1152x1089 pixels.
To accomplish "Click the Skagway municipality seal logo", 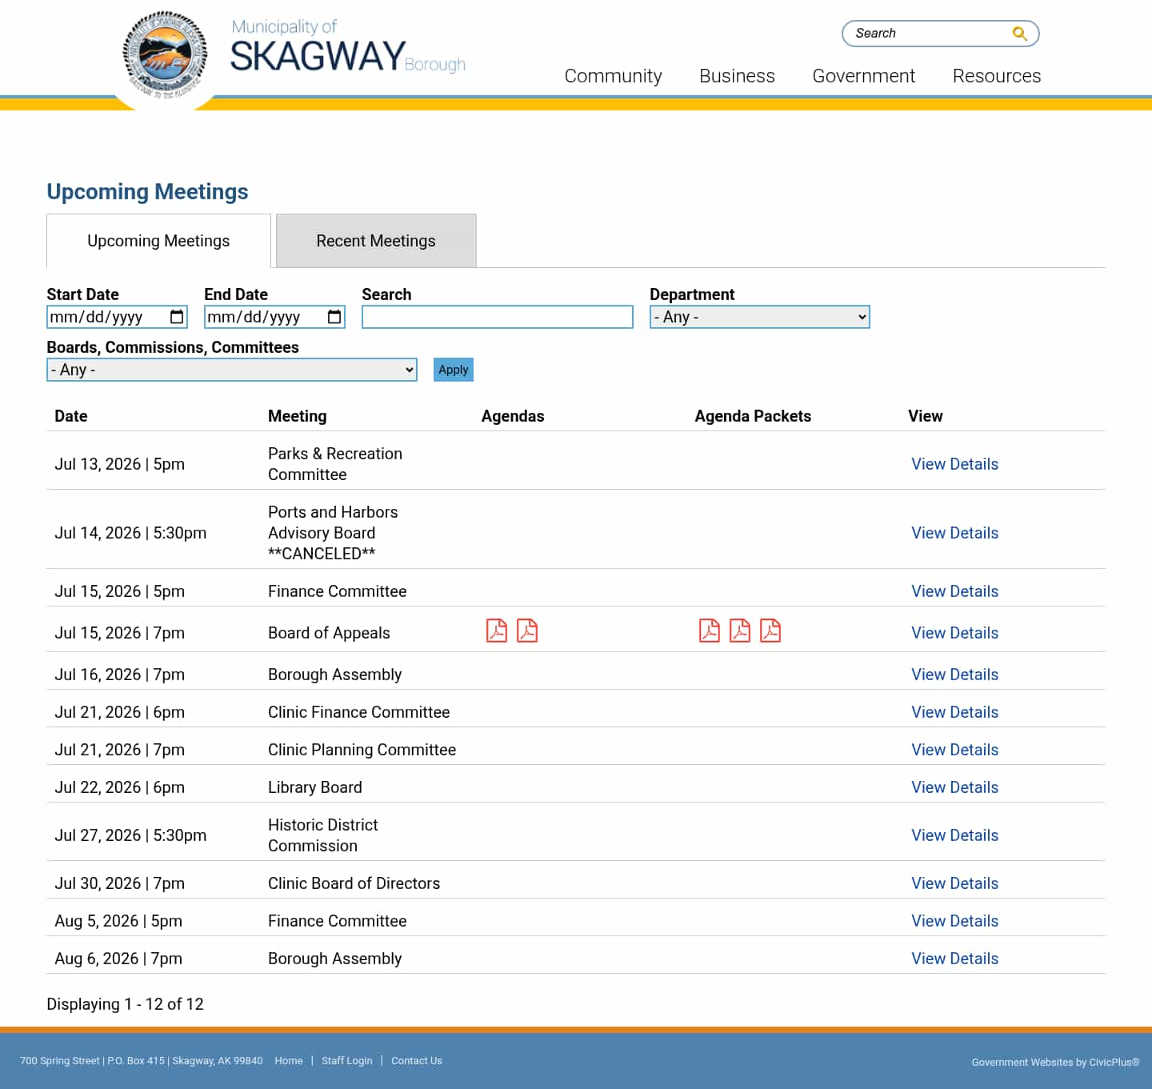I will tap(166, 54).
